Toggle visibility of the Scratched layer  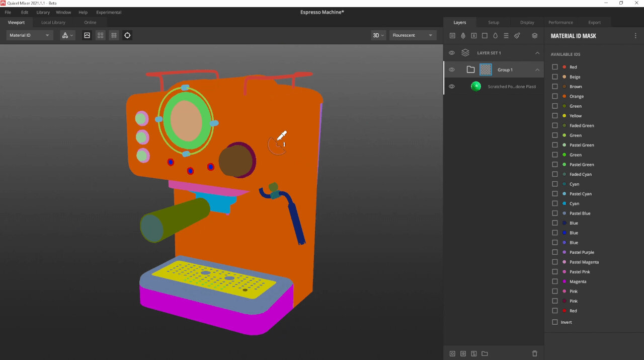pos(451,86)
